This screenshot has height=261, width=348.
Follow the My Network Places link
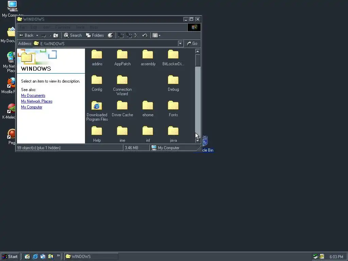tap(37, 101)
